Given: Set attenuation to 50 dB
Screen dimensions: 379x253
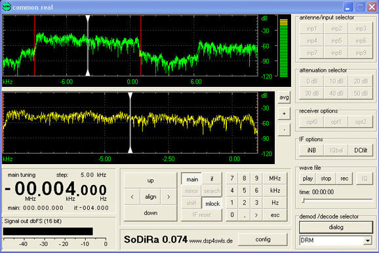Looking at the screenshot, I should (361, 93).
